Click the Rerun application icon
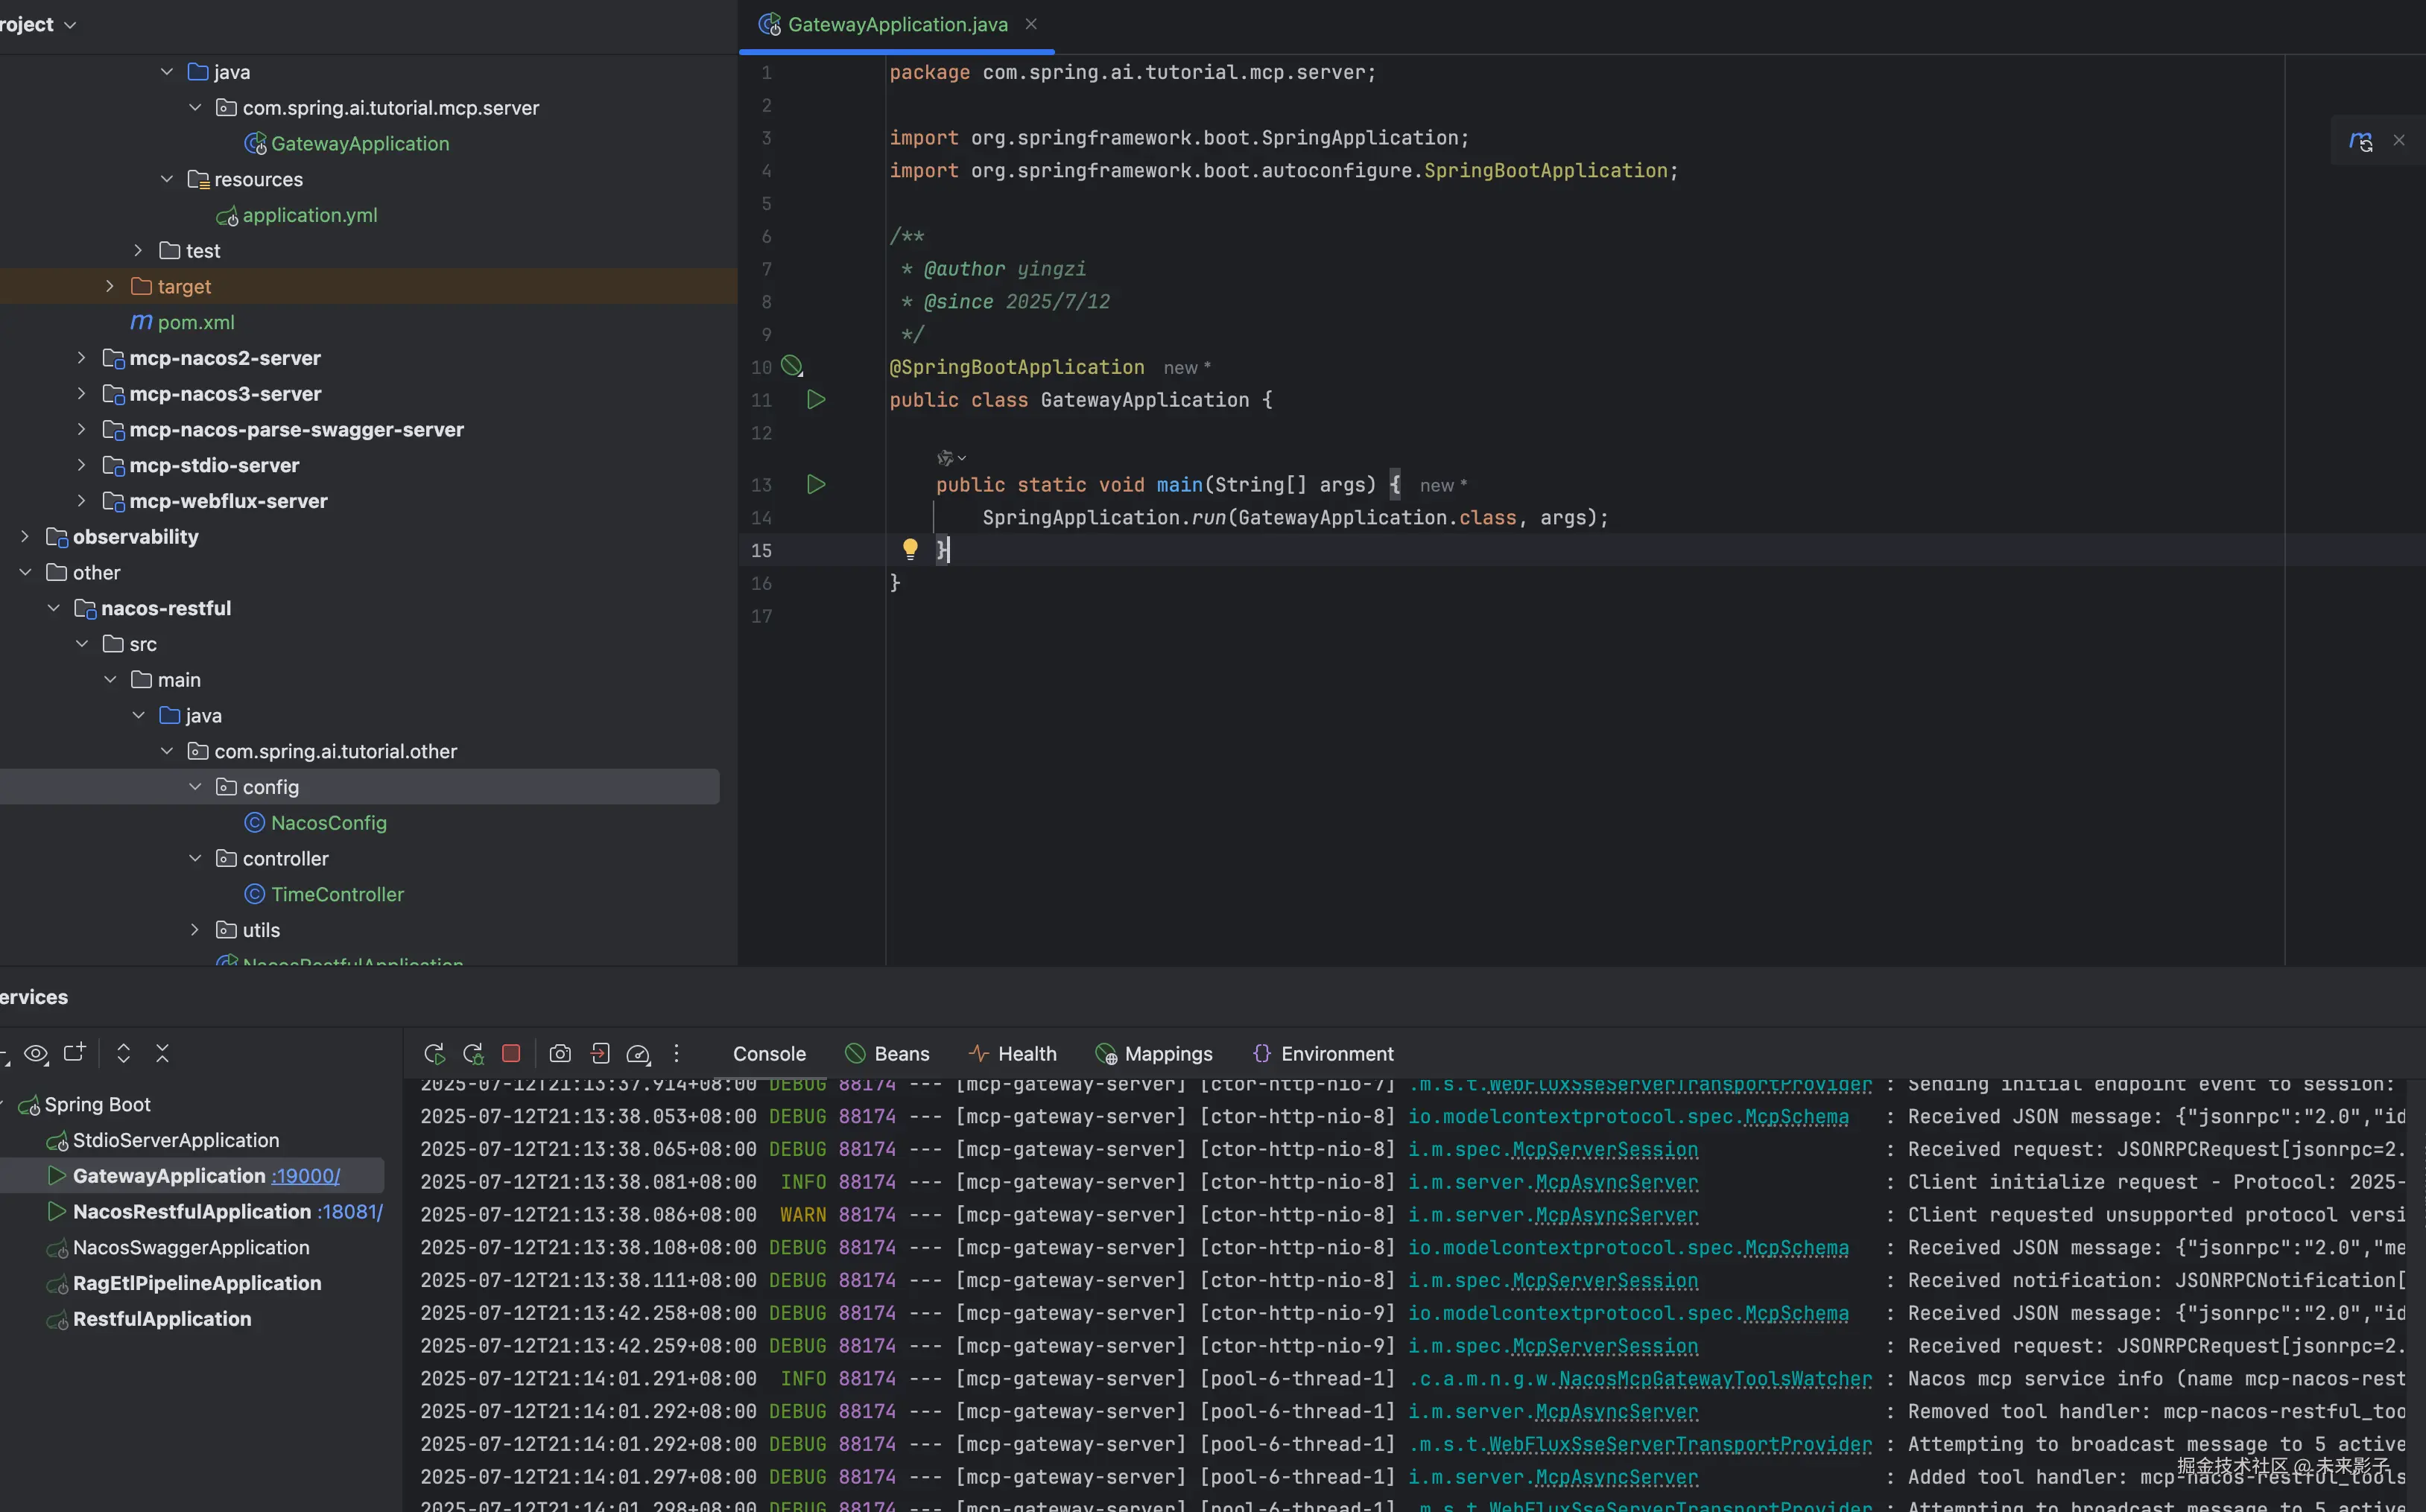The height and width of the screenshot is (1512, 2426). click(x=434, y=1053)
